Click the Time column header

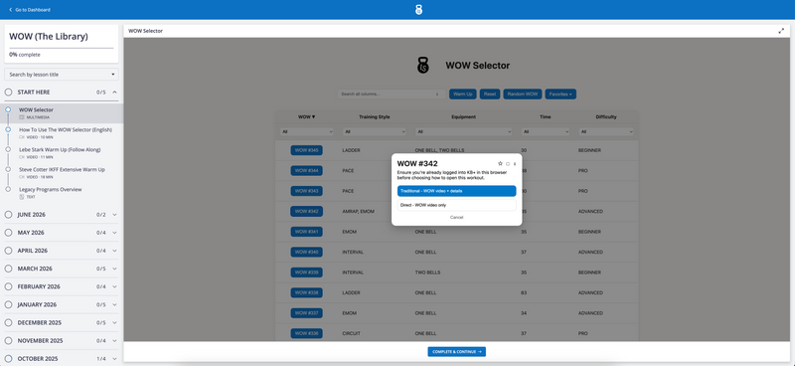(x=546, y=116)
